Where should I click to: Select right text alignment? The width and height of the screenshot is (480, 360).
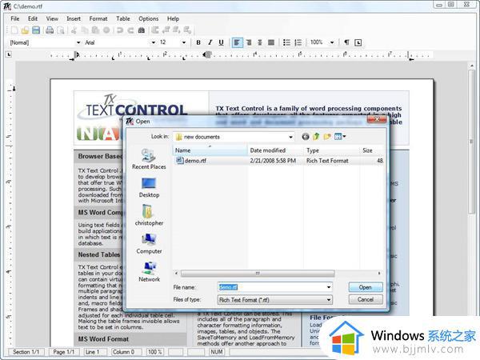tap(249, 42)
